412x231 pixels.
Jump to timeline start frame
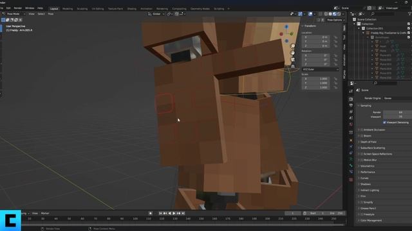coord(160,214)
